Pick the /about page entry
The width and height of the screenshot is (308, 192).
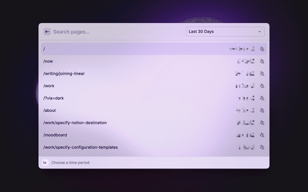(50, 110)
